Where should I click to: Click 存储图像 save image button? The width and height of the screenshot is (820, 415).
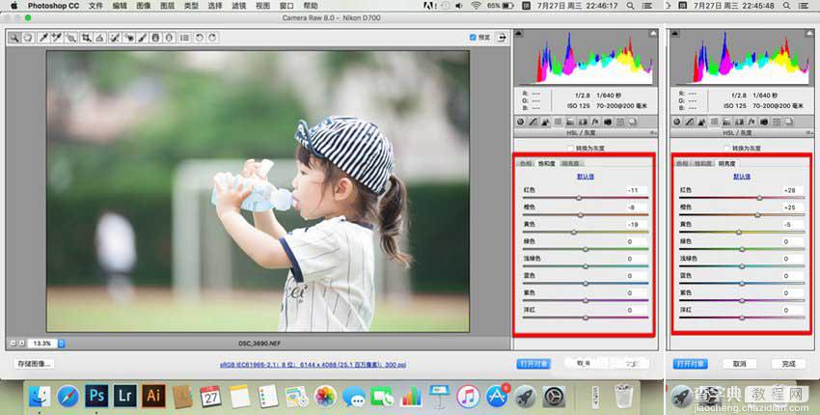34,364
